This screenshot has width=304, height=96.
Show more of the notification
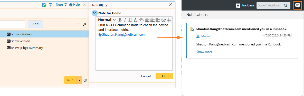[x=204, y=52]
